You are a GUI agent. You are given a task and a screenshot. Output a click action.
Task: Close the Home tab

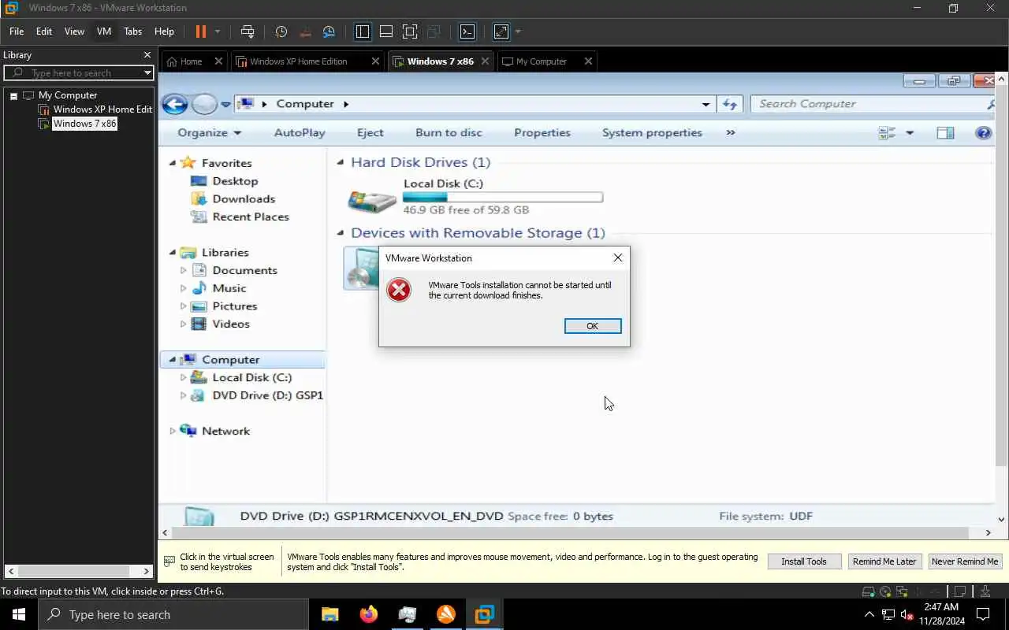219,61
